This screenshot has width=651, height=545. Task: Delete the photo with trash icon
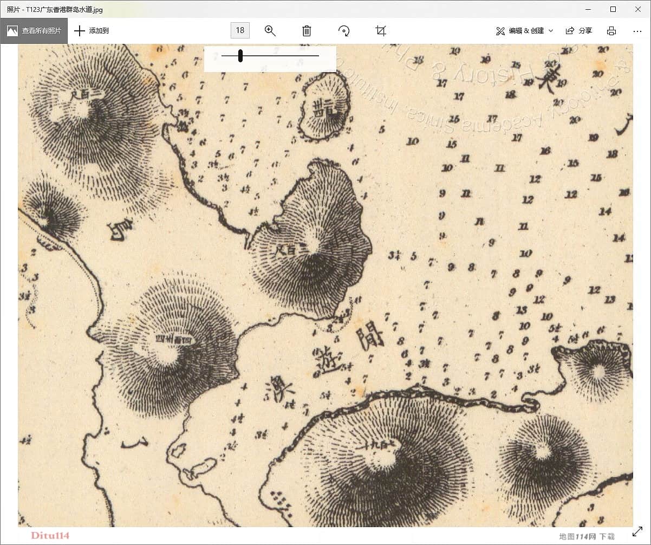coord(307,31)
